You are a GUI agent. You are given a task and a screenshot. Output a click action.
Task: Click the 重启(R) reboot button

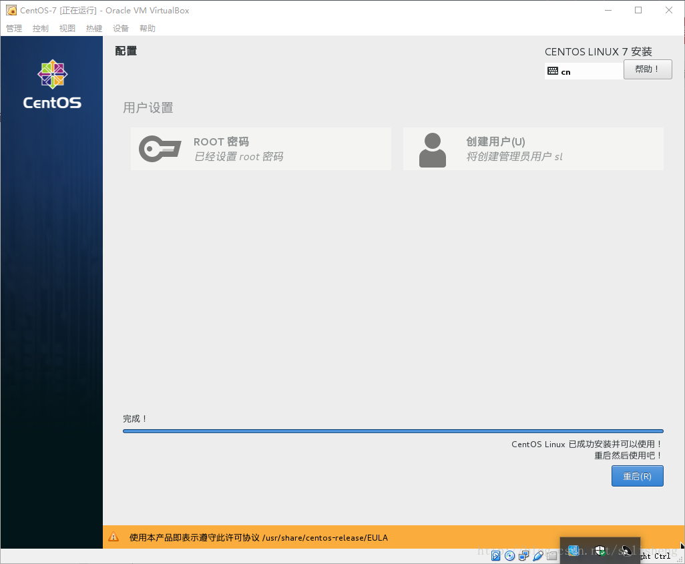coord(638,476)
